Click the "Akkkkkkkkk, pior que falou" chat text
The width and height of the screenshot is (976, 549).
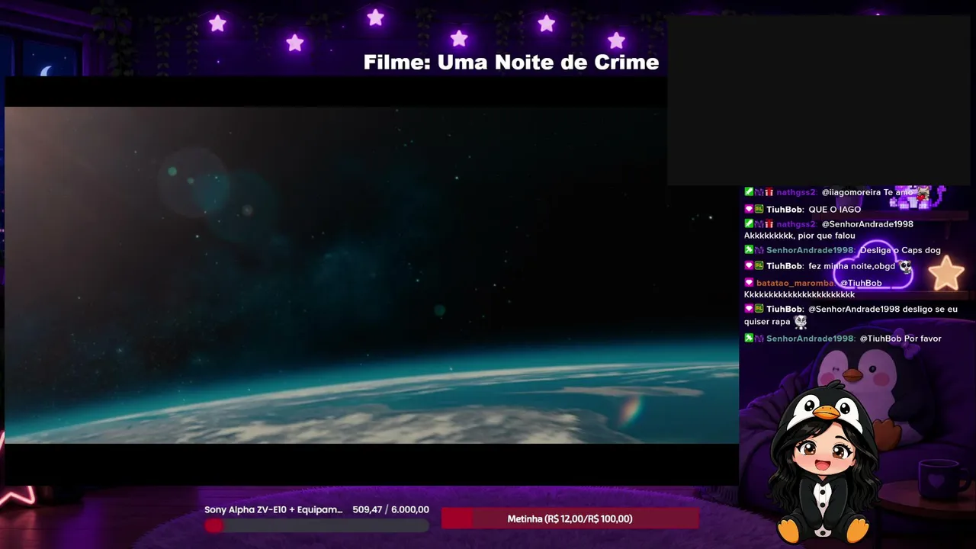pos(800,236)
